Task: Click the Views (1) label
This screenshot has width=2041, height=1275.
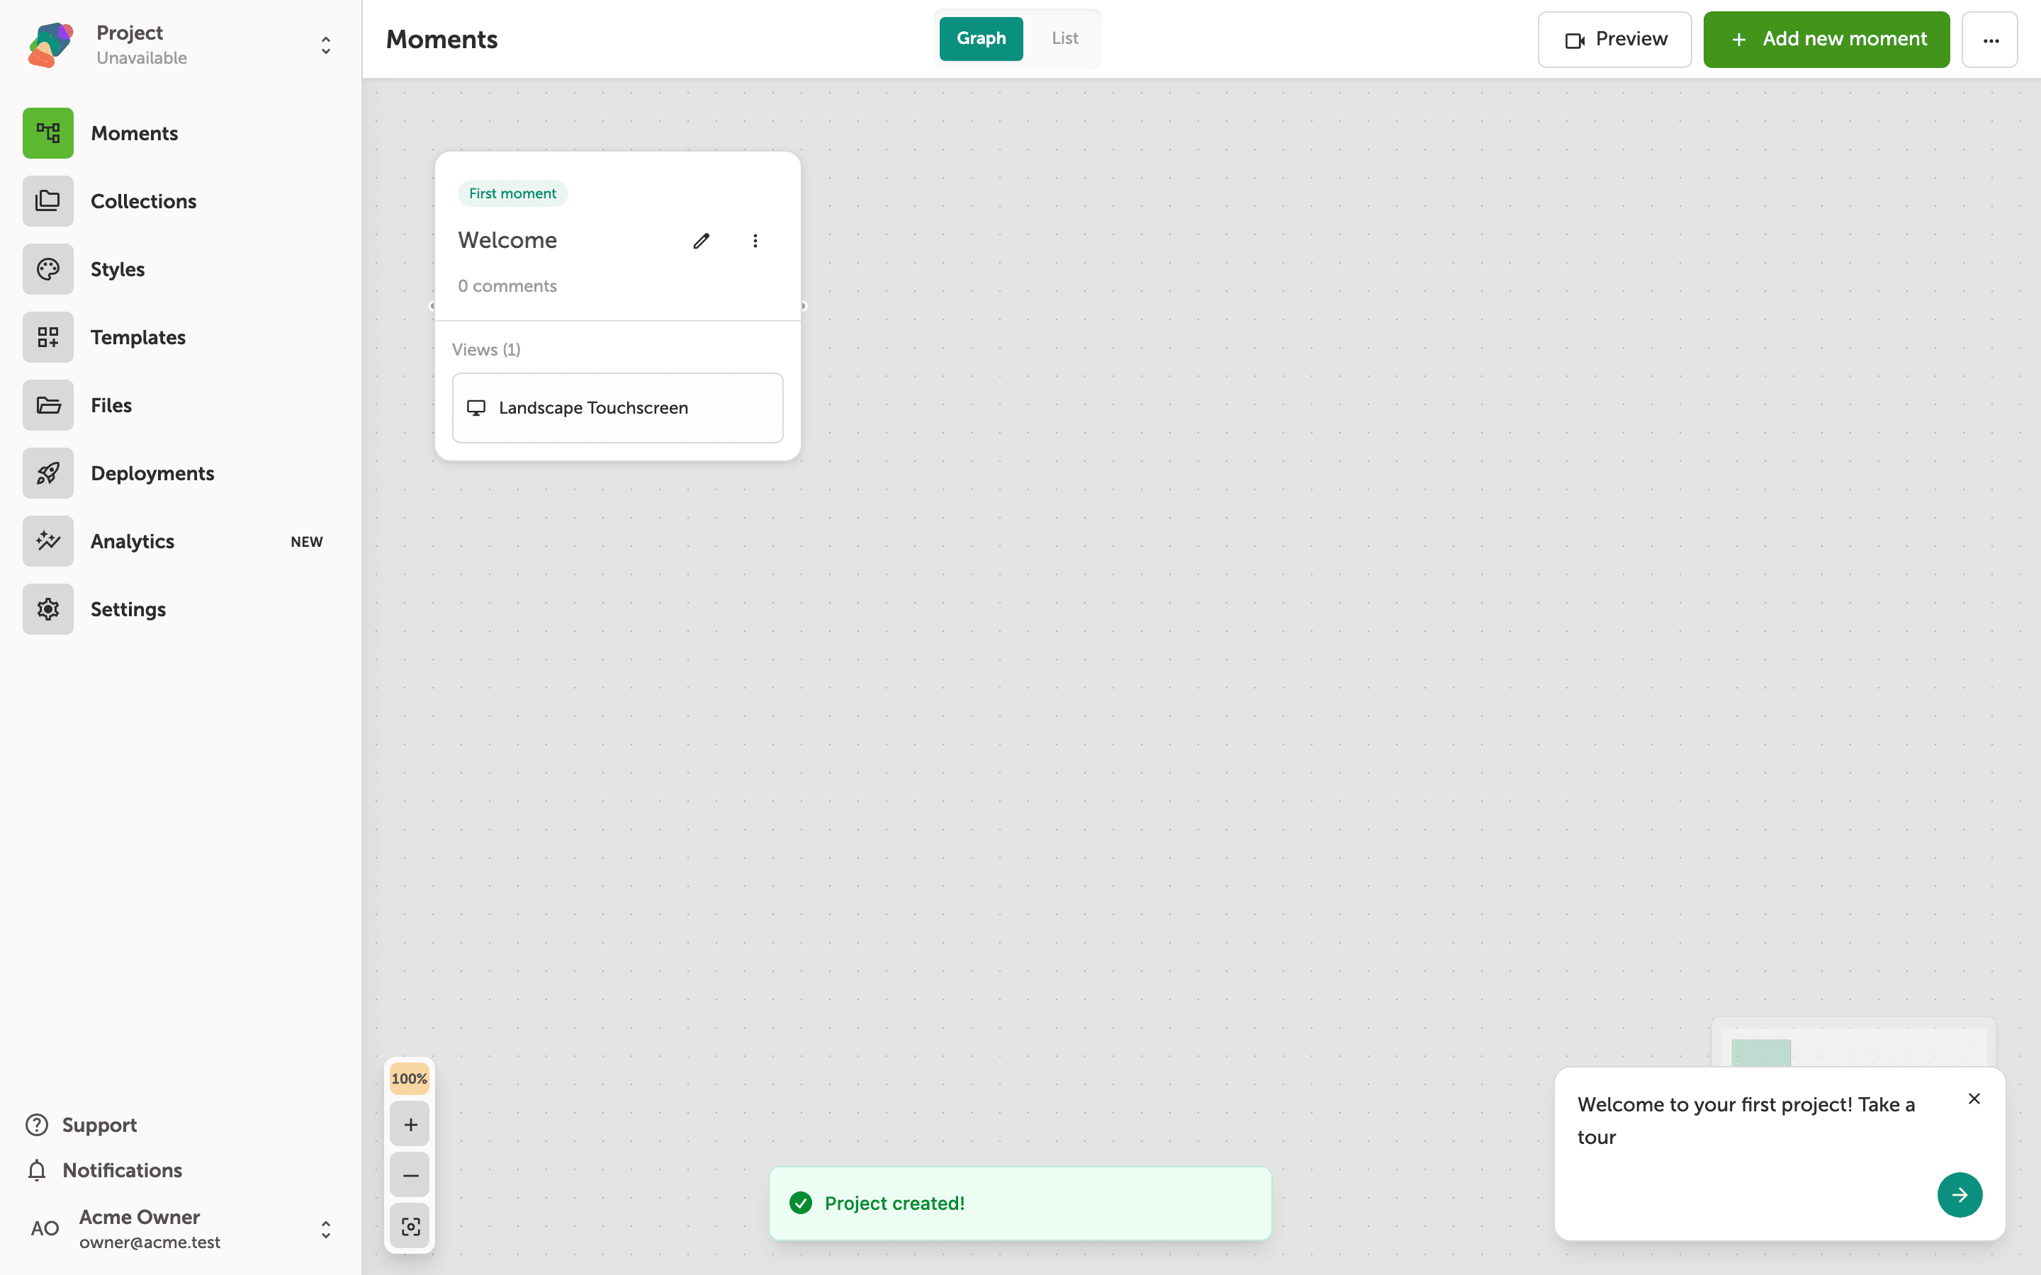Action: 485,349
